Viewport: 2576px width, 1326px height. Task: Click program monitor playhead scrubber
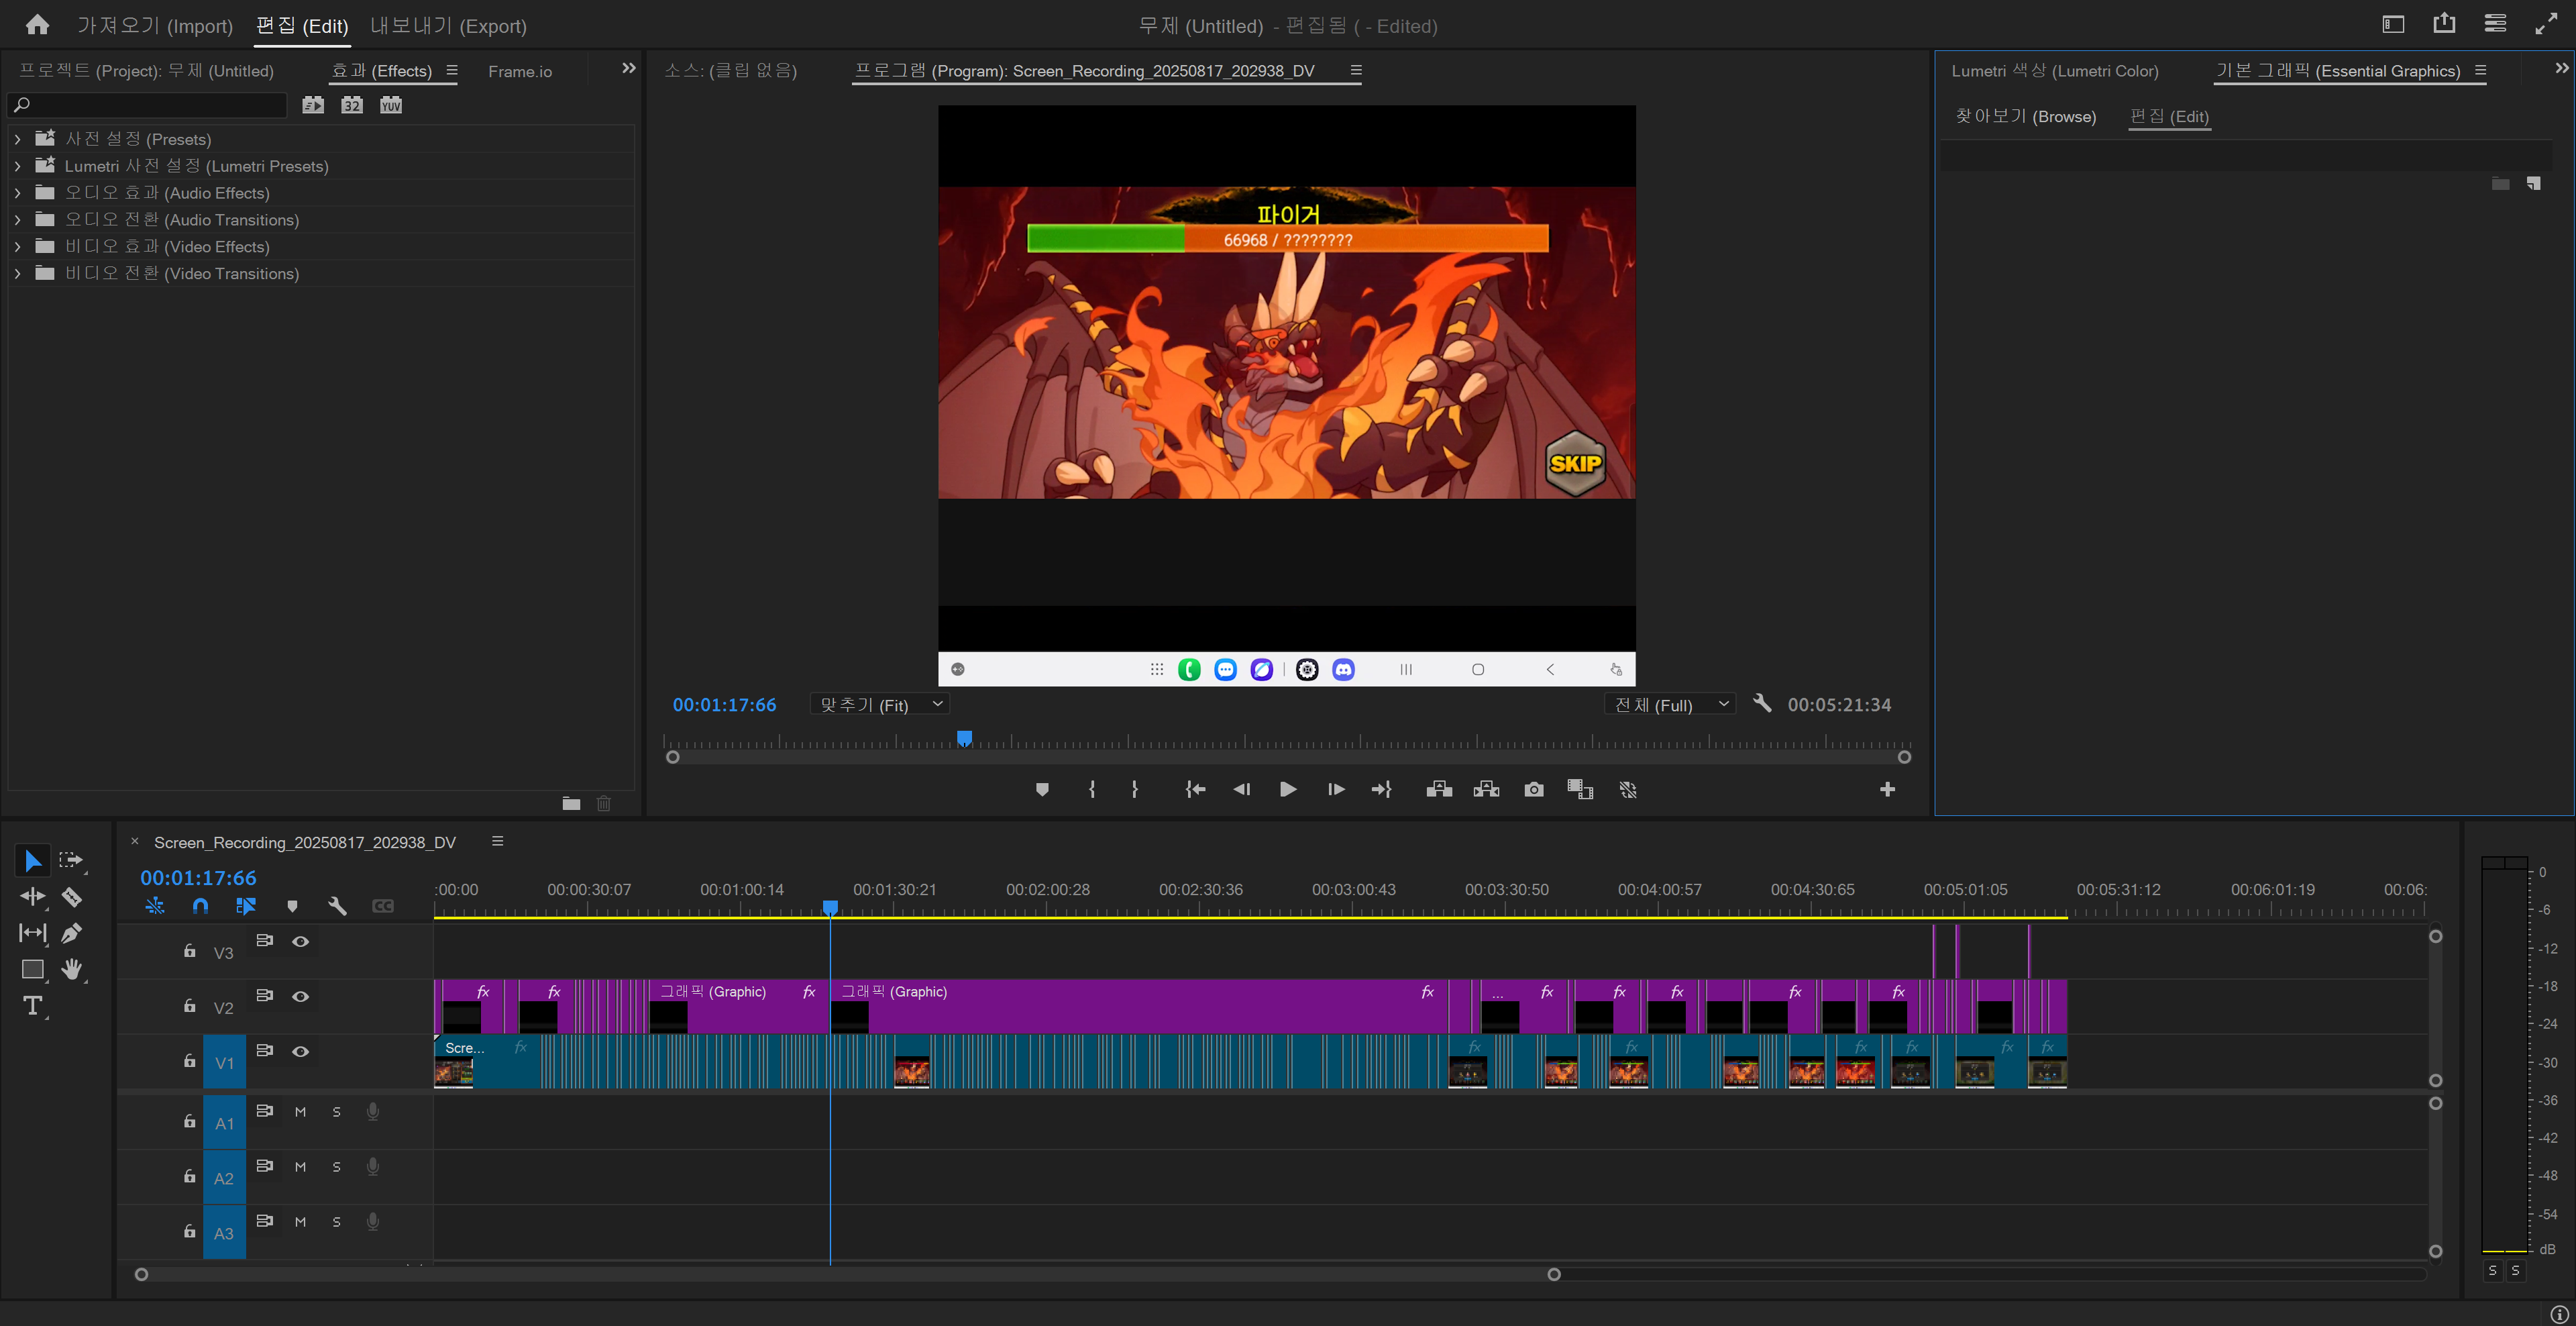[x=964, y=738]
